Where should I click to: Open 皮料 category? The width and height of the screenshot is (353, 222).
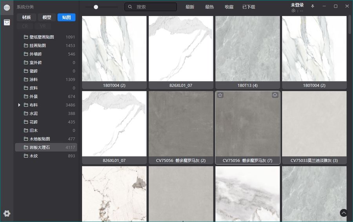click(x=46, y=88)
